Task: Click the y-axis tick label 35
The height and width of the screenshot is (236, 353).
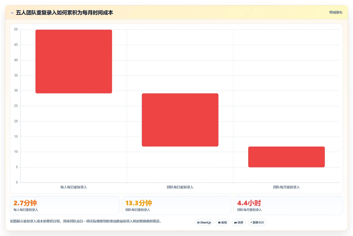Action: click(x=16, y=76)
